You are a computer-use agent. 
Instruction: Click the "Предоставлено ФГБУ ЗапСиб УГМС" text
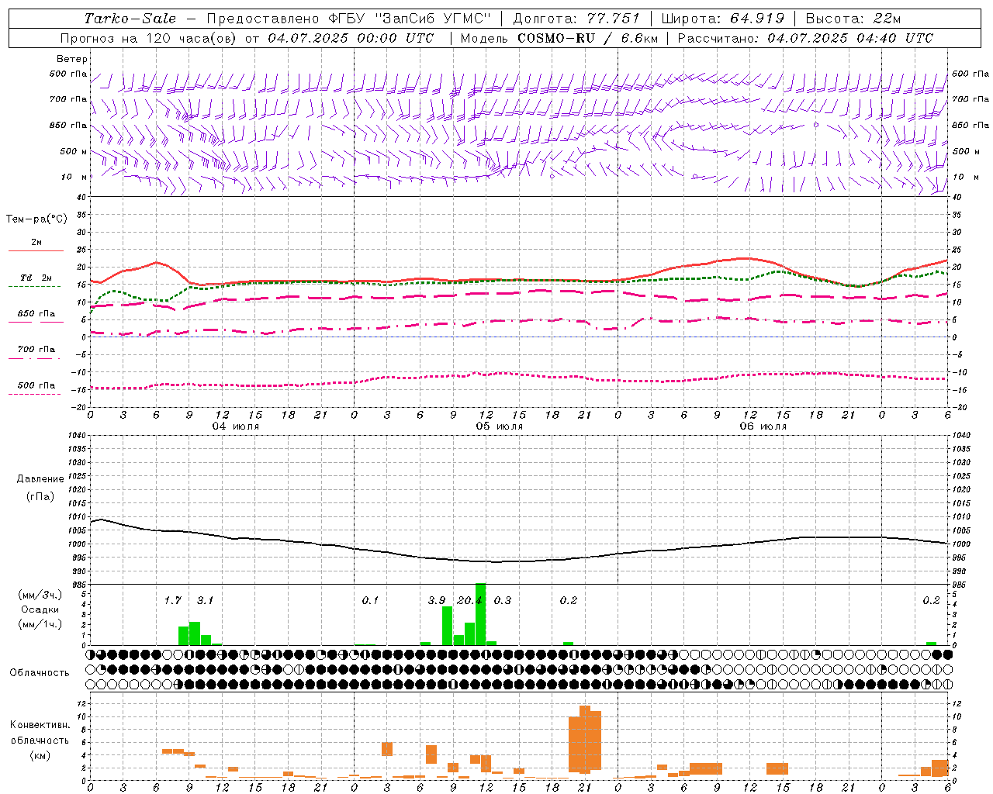coord(349,19)
